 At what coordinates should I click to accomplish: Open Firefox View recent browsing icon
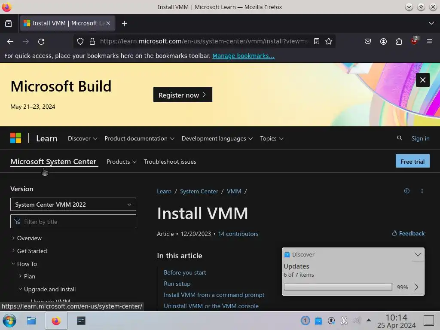9,23
